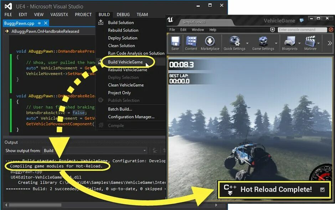Click the ABuggyPawn.OnHandbrakeReleased navigation bar
335x210 pixels.
[50, 31]
